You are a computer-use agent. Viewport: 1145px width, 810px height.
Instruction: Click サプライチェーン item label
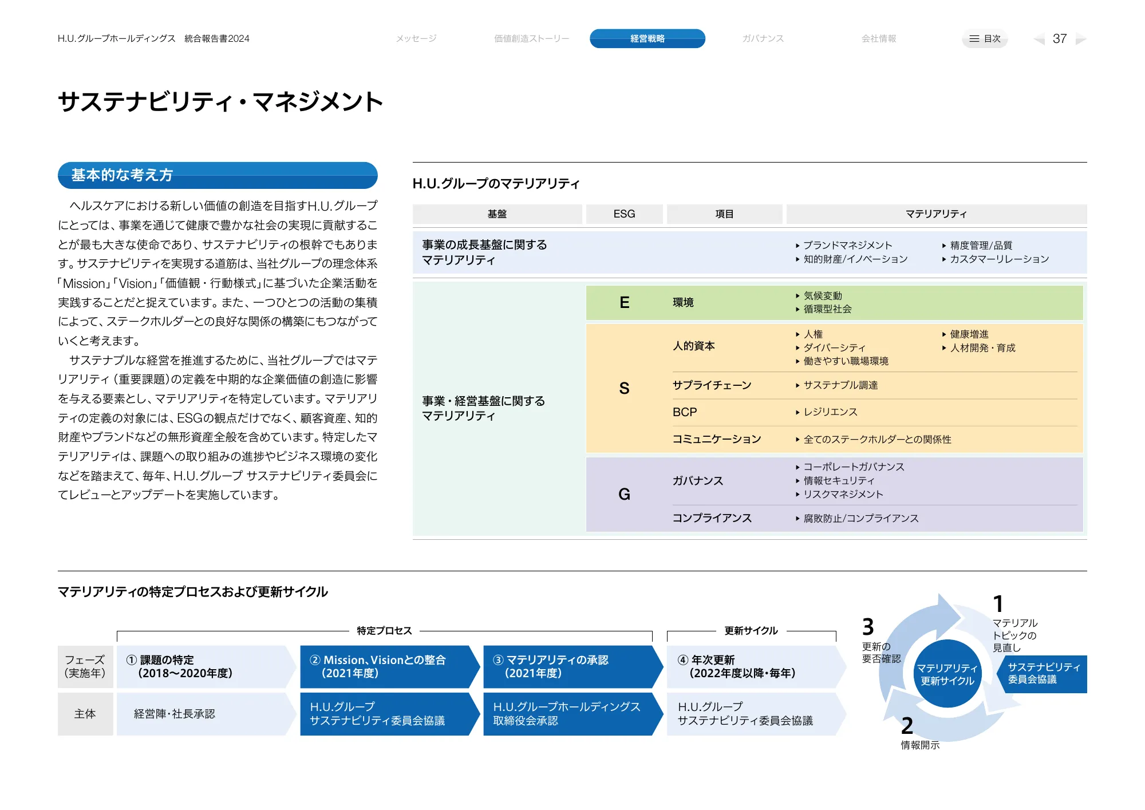tap(712, 385)
